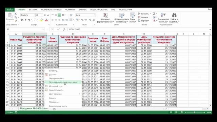
Task: Switch to РАЗМЕТКА СТРАНИЦЫ tab
Action: coord(51,9)
